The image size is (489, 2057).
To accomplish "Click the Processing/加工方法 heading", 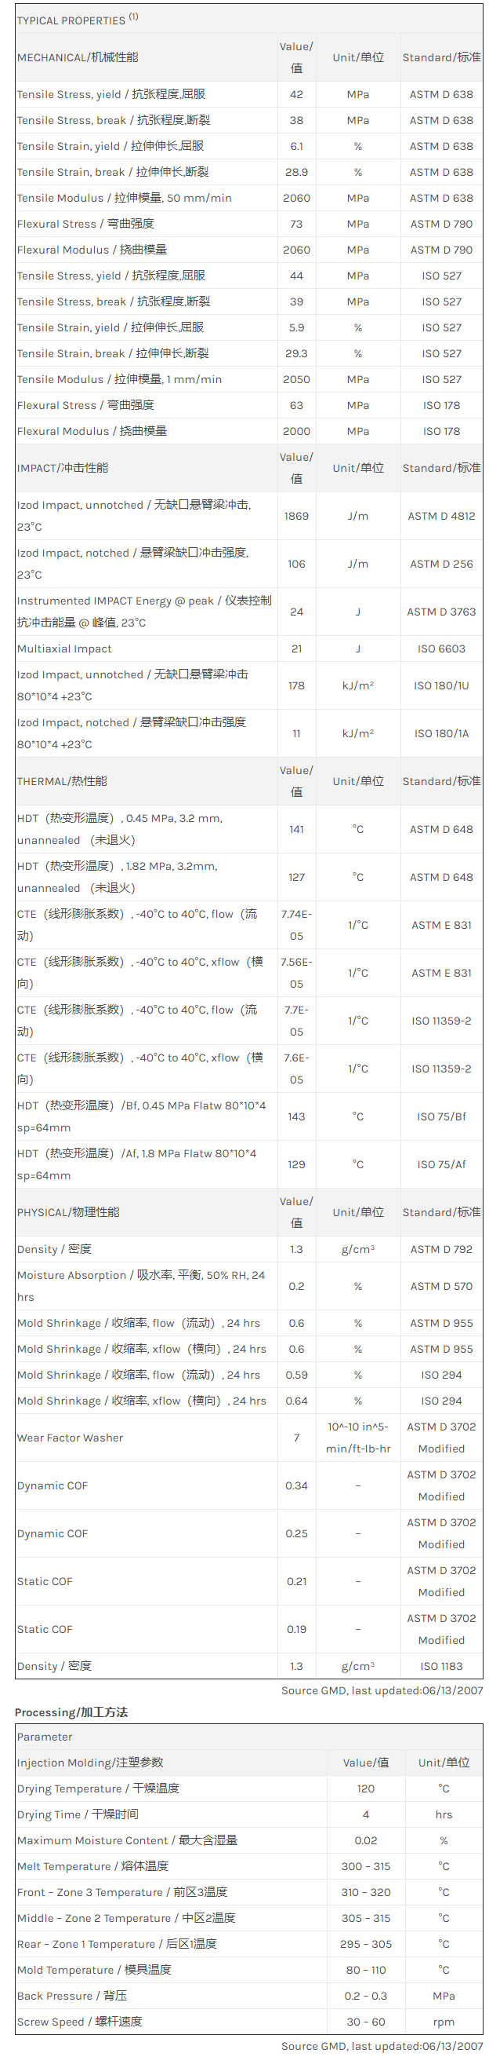I will coord(71,1712).
